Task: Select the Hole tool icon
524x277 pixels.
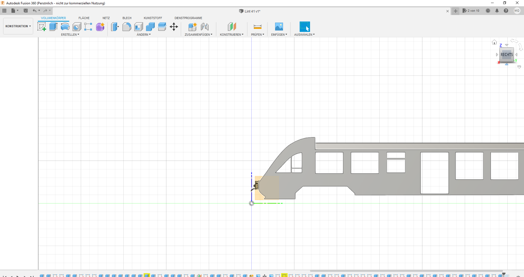Action: pos(77,27)
